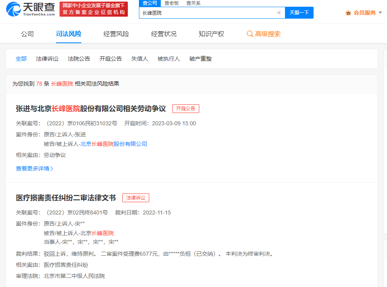387x287 pixels.
Task: Click the 开庭公告 red tag on first case
Action: click(x=185, y=109)
